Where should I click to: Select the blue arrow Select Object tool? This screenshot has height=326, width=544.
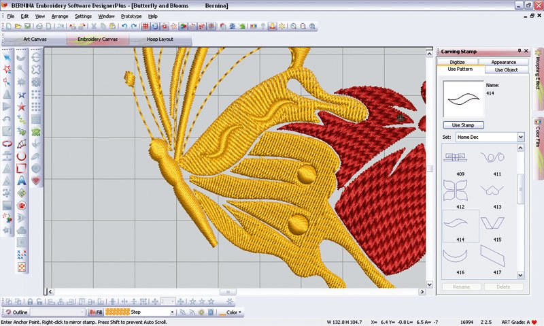(x=7, y=58)
